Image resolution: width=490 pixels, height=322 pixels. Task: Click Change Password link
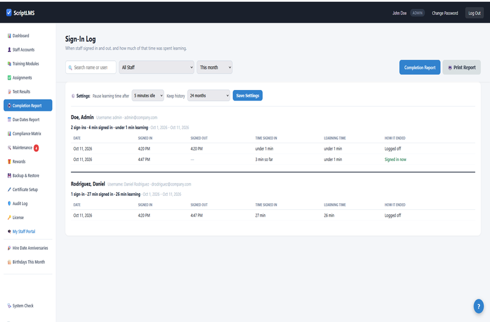pyautogui.click(x=445, y=13)
